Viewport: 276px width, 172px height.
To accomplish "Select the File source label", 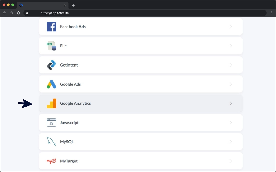I will [x=63, y=46].
